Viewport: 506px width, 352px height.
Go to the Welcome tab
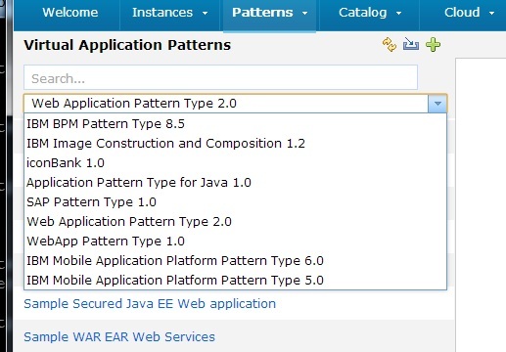(70, 13)
